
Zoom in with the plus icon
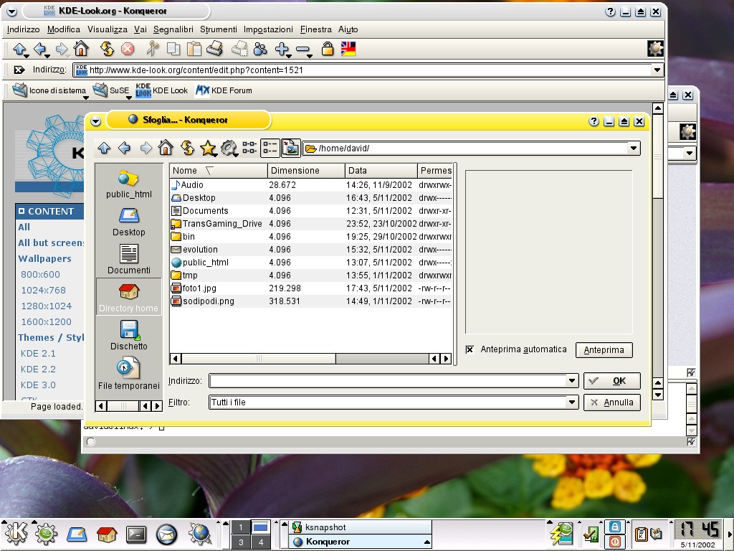pyautogui.click(x=282, y=49)
